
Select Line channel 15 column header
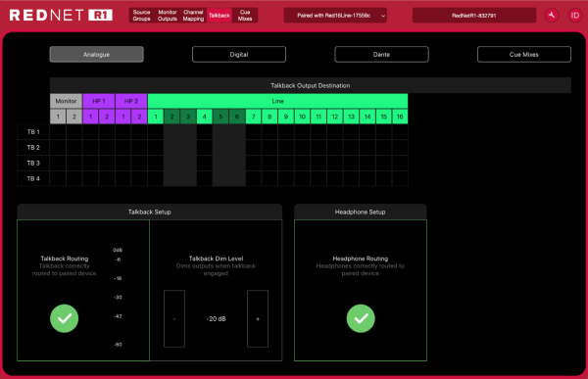(383, 117)
